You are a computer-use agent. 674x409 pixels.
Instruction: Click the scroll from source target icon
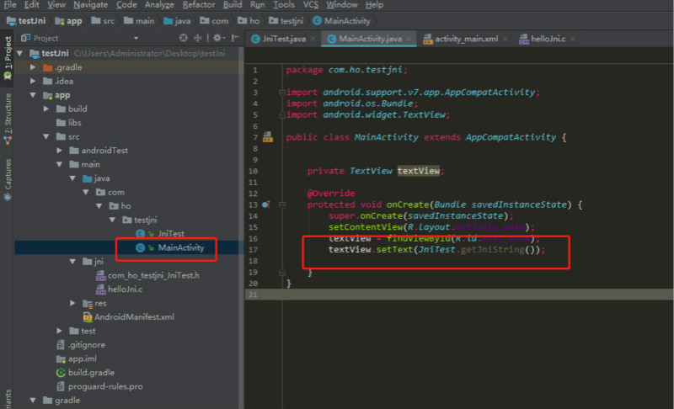click(184, 38)
